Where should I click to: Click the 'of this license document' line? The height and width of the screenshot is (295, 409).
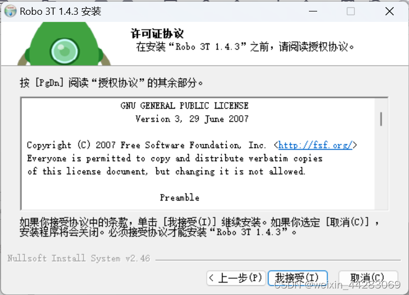[x=166, y=172]
